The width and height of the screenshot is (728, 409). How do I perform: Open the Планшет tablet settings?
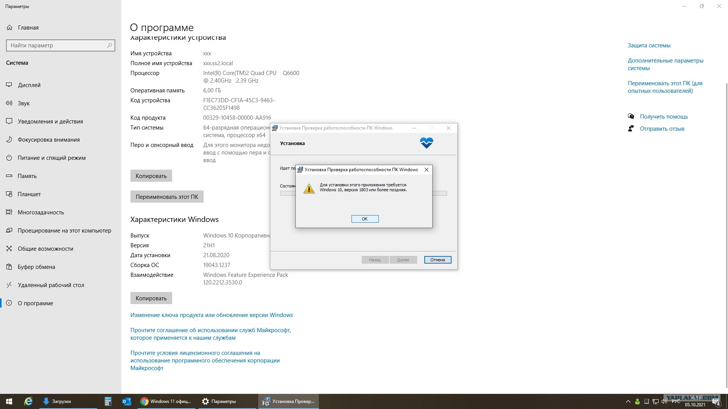[29, 194]
